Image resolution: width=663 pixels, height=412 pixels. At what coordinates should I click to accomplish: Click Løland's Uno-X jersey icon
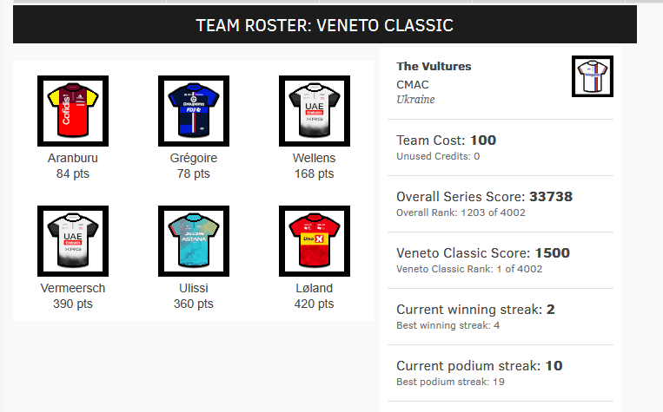point(314,241)
